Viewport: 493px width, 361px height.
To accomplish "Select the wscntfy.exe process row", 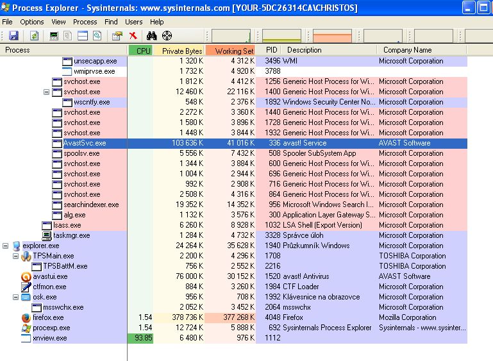I will 233,102.
